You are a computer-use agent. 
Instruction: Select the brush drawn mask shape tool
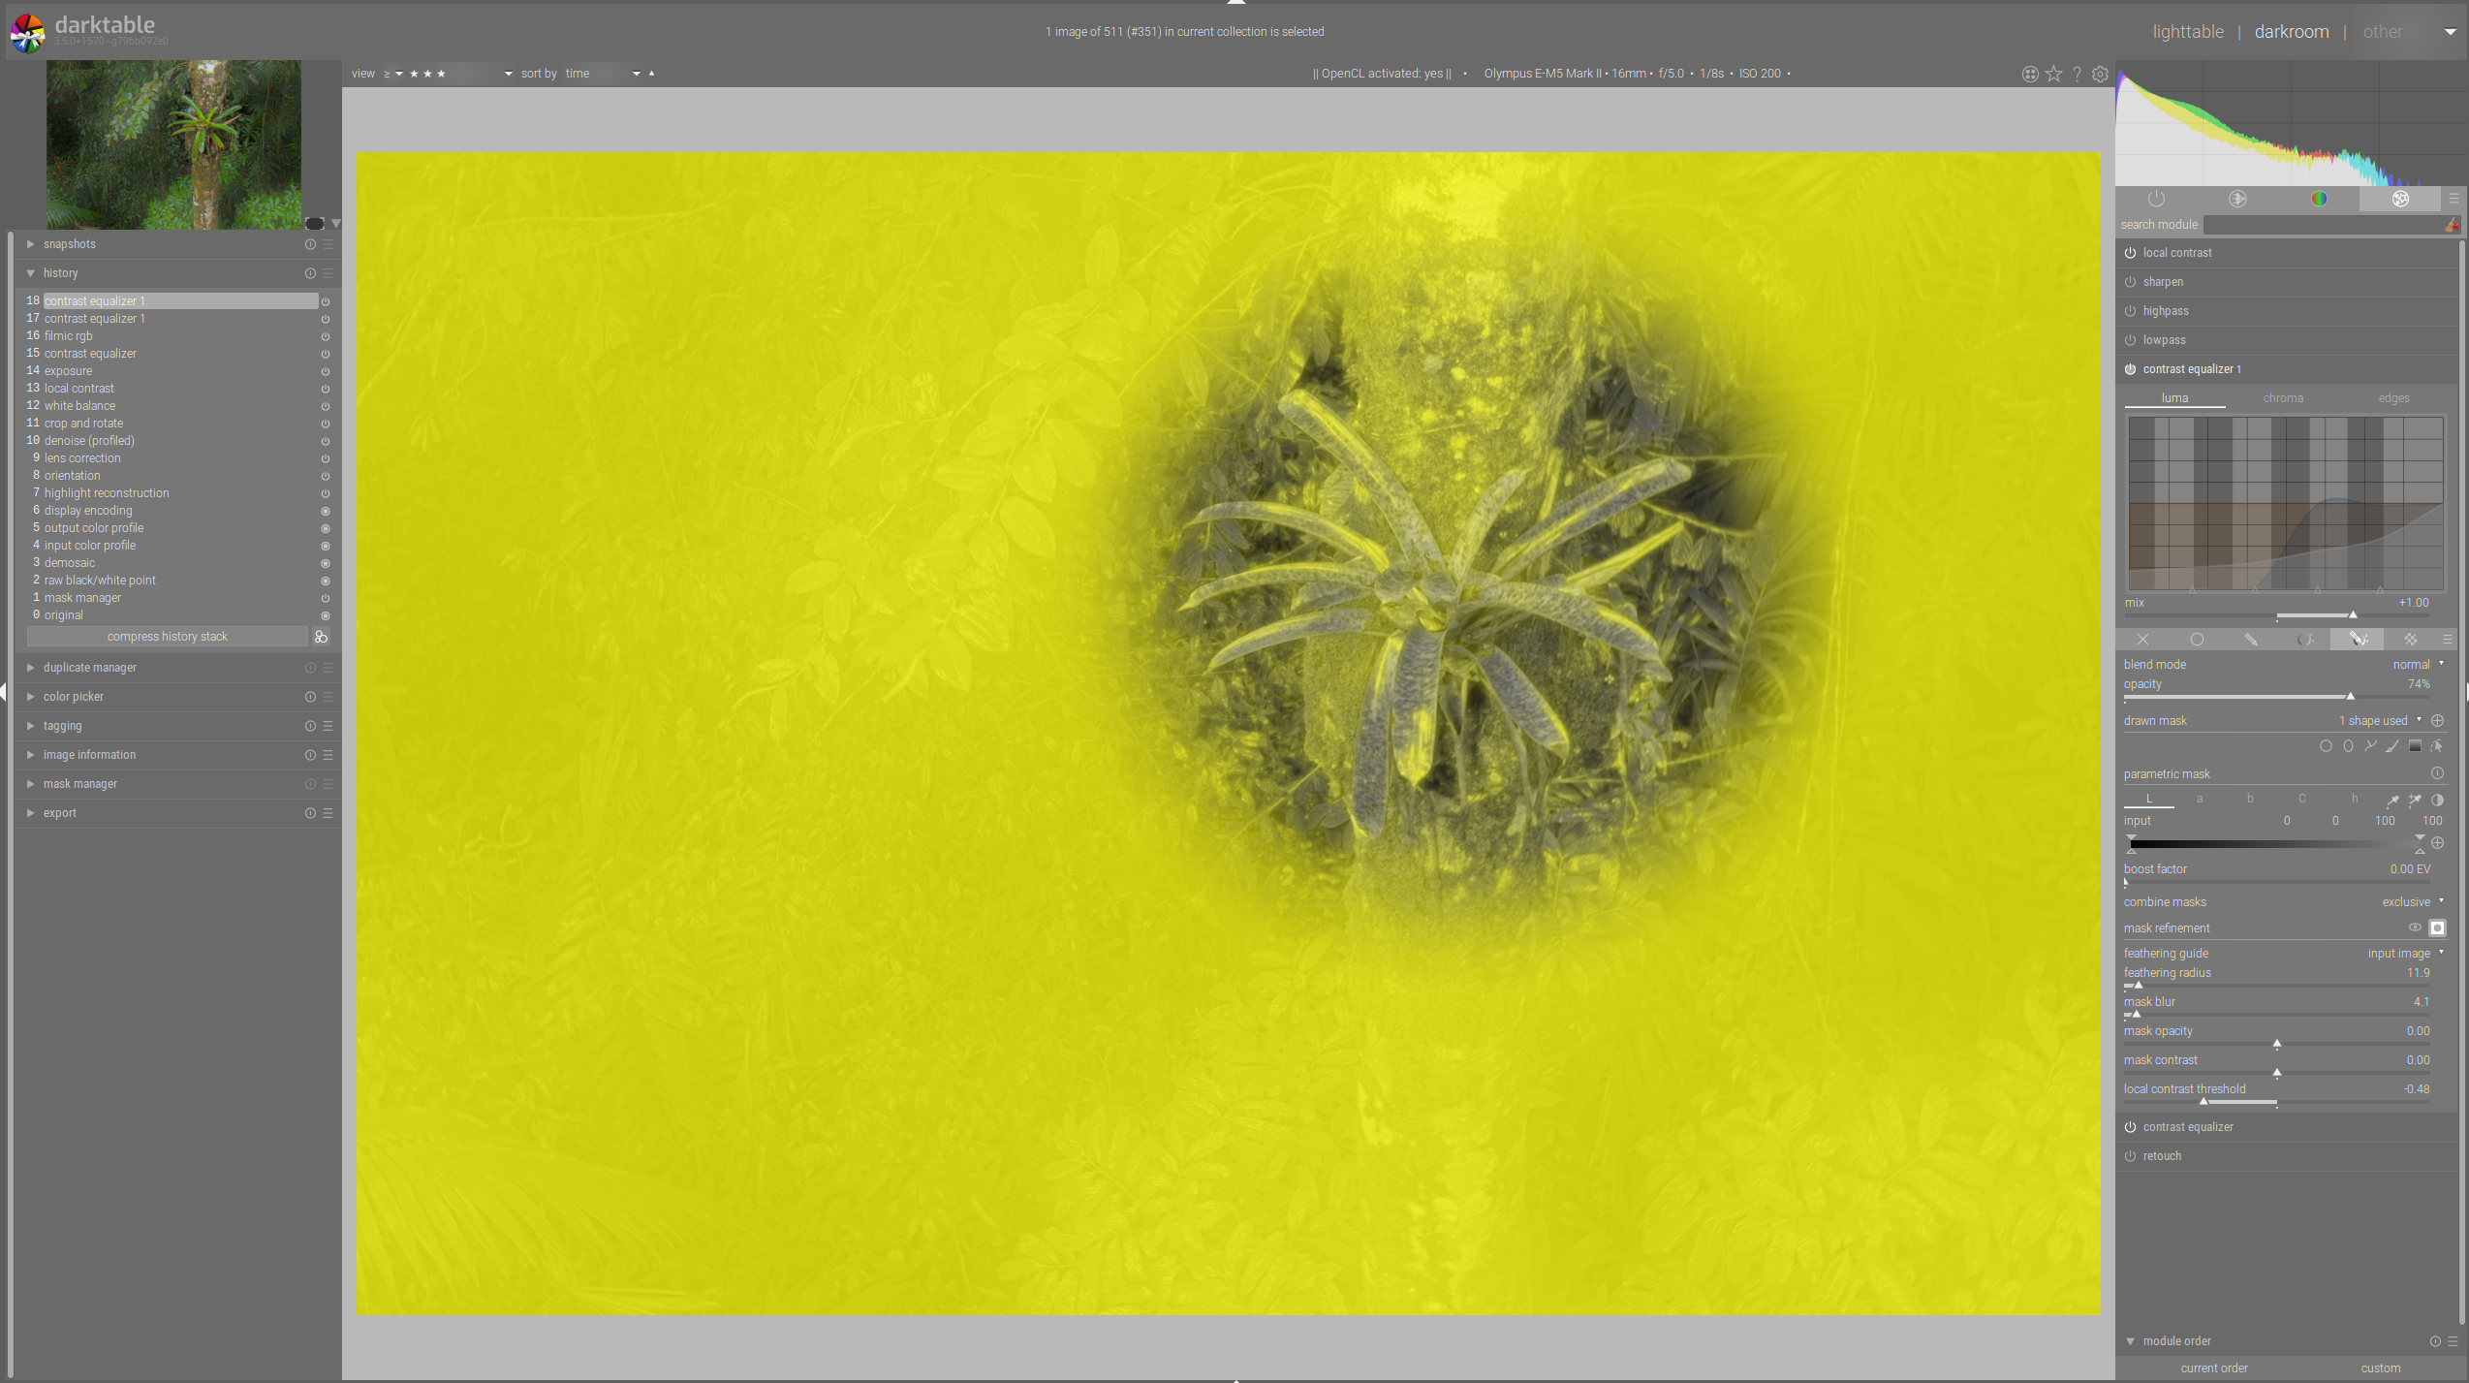tap(2392, 746)
